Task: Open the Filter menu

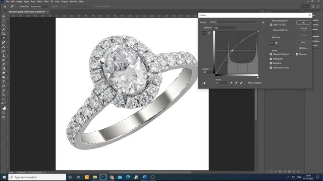Action: pyautogui.click(x=46, y=2)
